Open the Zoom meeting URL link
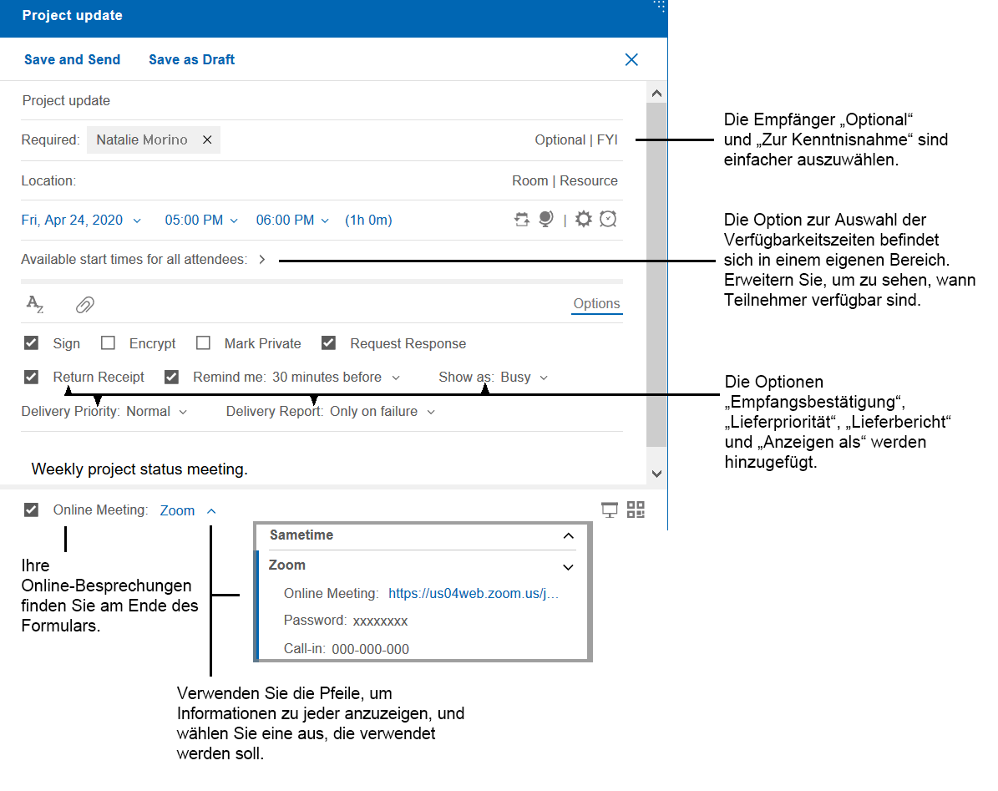Image resolution: width=998 pixels, height=791 pixels. click(x=472, y=592)
